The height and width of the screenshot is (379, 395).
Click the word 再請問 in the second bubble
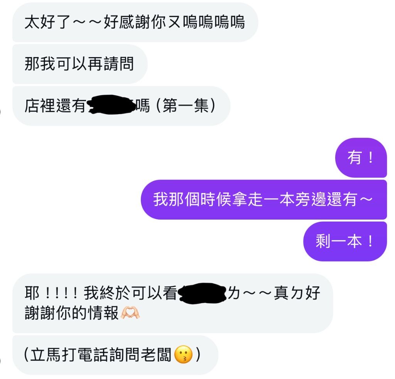111,64
